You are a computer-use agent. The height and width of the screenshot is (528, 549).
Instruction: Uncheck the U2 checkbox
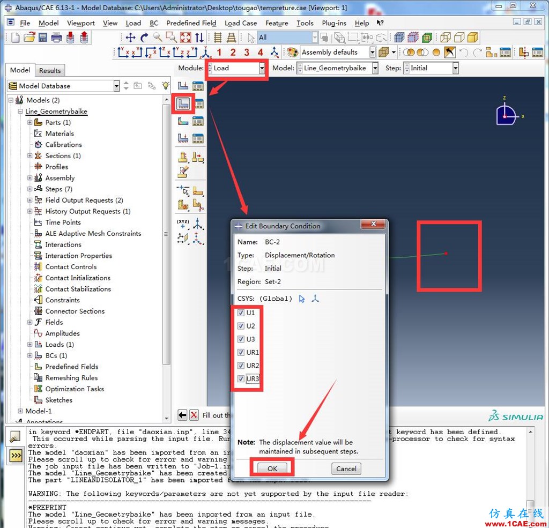[x=241, y=326]
